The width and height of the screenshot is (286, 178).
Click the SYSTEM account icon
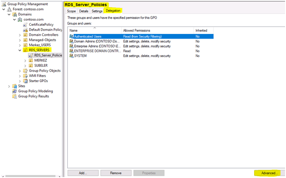[71, 56]
